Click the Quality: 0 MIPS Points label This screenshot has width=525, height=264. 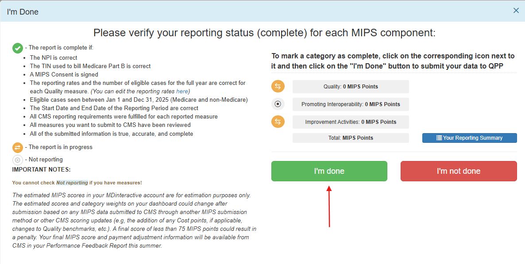351,87
